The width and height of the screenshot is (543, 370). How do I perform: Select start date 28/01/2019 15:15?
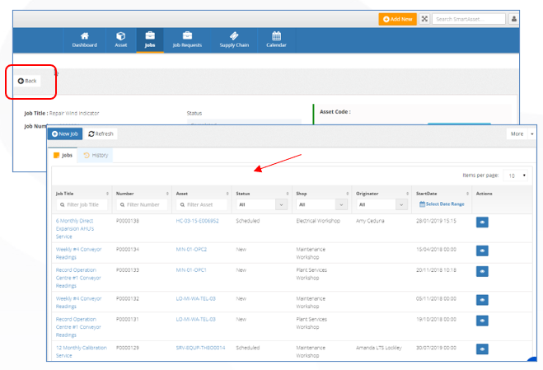(436, 221)
